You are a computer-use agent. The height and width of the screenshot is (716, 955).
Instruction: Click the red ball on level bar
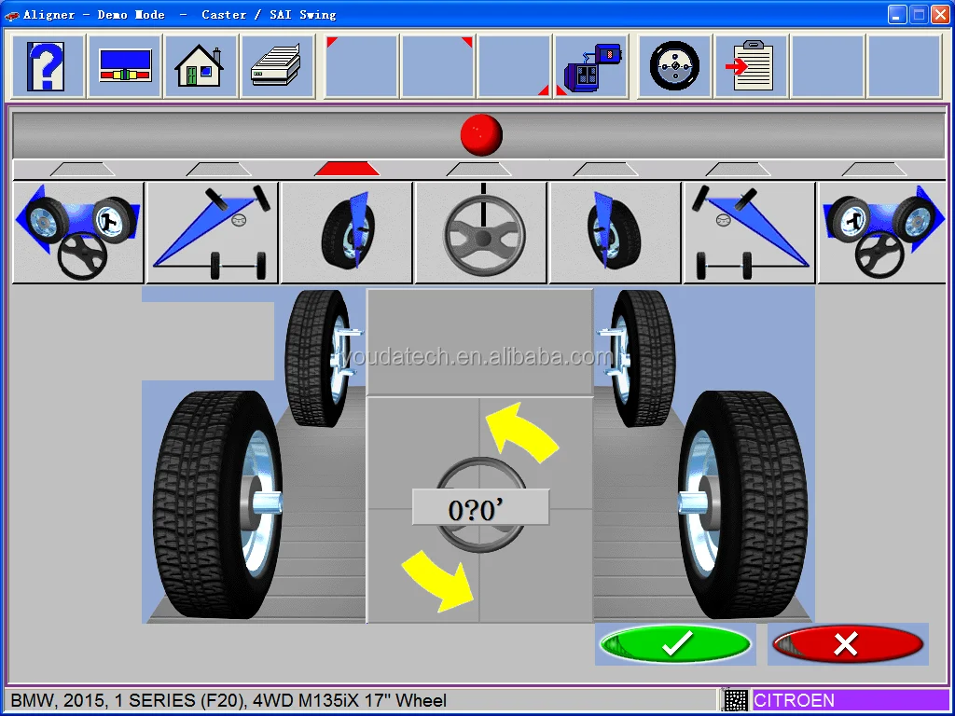pyautogui.click(x=481, y=135)
